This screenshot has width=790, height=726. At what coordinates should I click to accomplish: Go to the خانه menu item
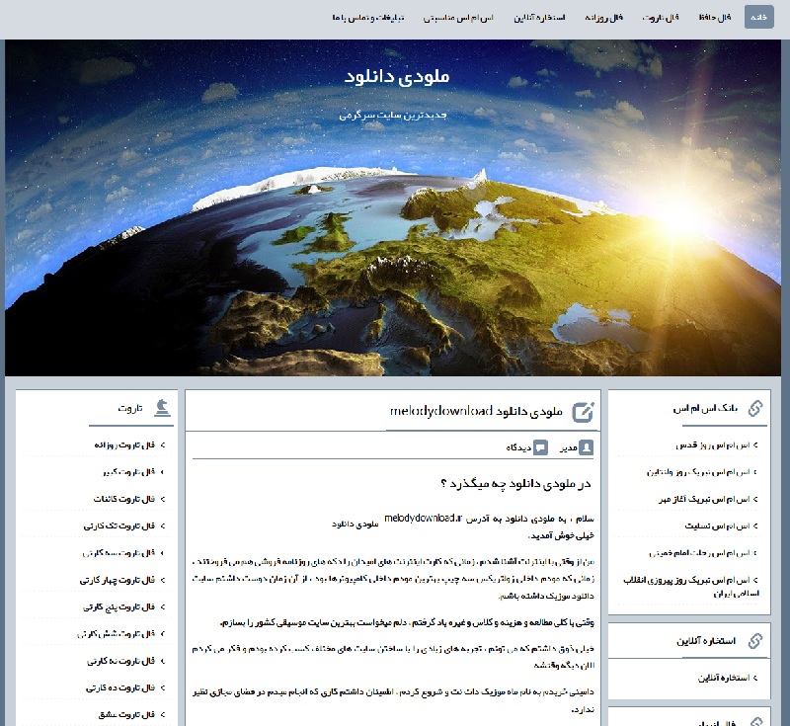click(x=758, y=17)
